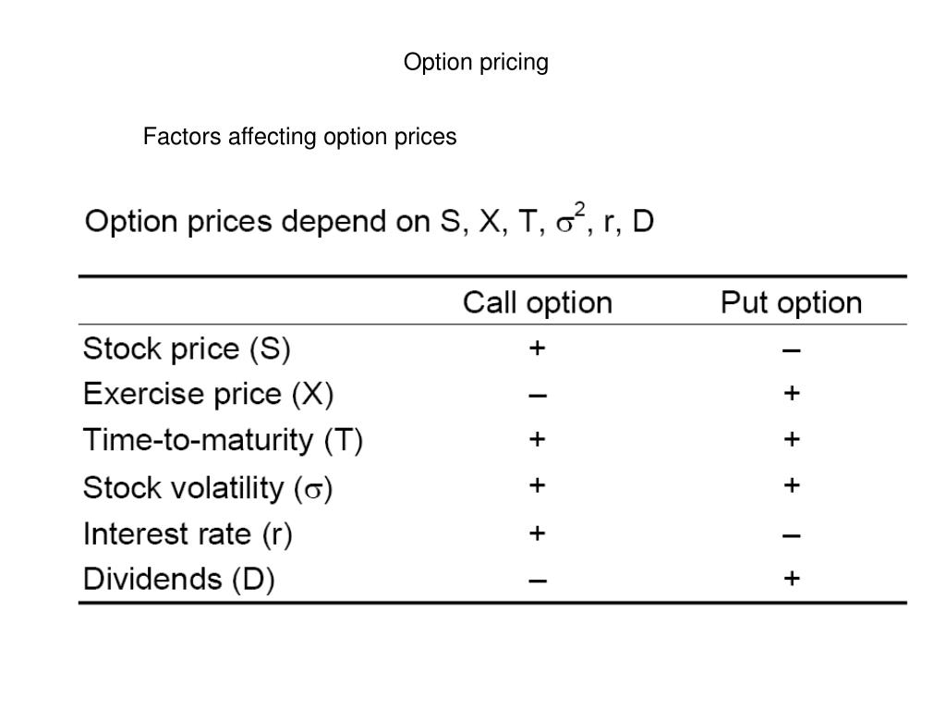Click the plus sign for Time-to-maturity put
The height and width of the screenshot is (710, 946).
[792, 439]
